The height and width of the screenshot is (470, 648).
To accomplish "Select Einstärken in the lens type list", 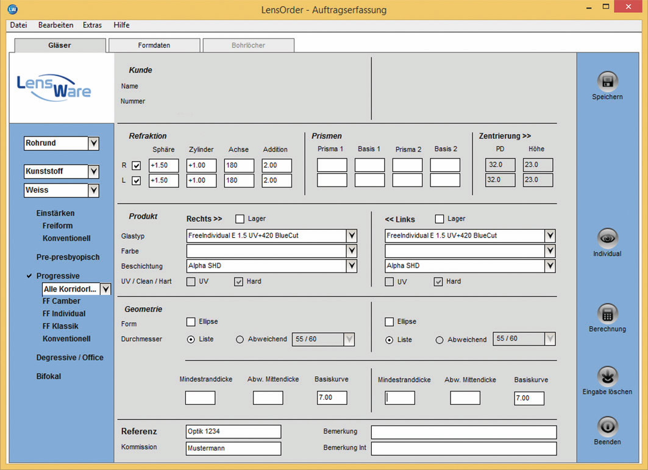I will (55, 213).
